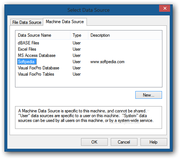Open Help for this dialog
The height and width of the screenshot is (159, 180).
tap(154, 142)
